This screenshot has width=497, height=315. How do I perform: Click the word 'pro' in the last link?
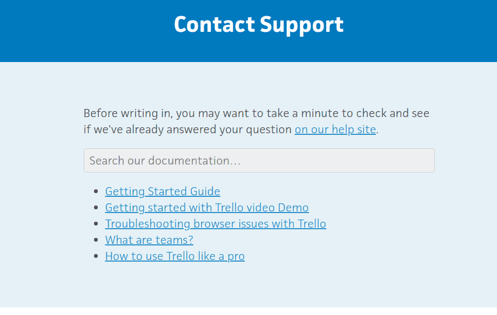[x=236, y=256]
